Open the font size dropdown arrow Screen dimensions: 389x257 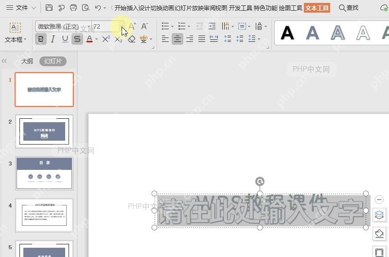pyautogui.click(x=122, y=27)
